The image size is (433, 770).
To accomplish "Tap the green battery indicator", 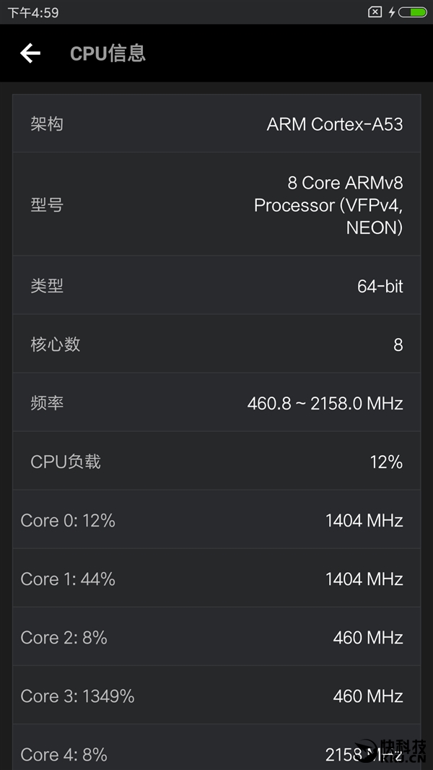I will [411, 11].
